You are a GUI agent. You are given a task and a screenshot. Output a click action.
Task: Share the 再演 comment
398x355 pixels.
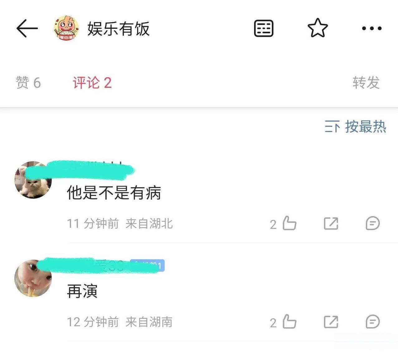click(331, 322)
